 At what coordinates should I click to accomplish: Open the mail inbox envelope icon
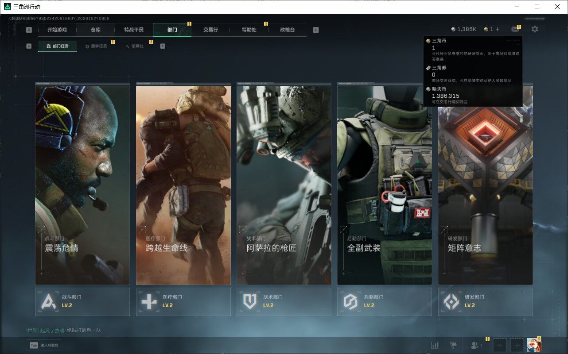(x=515, y=29)
